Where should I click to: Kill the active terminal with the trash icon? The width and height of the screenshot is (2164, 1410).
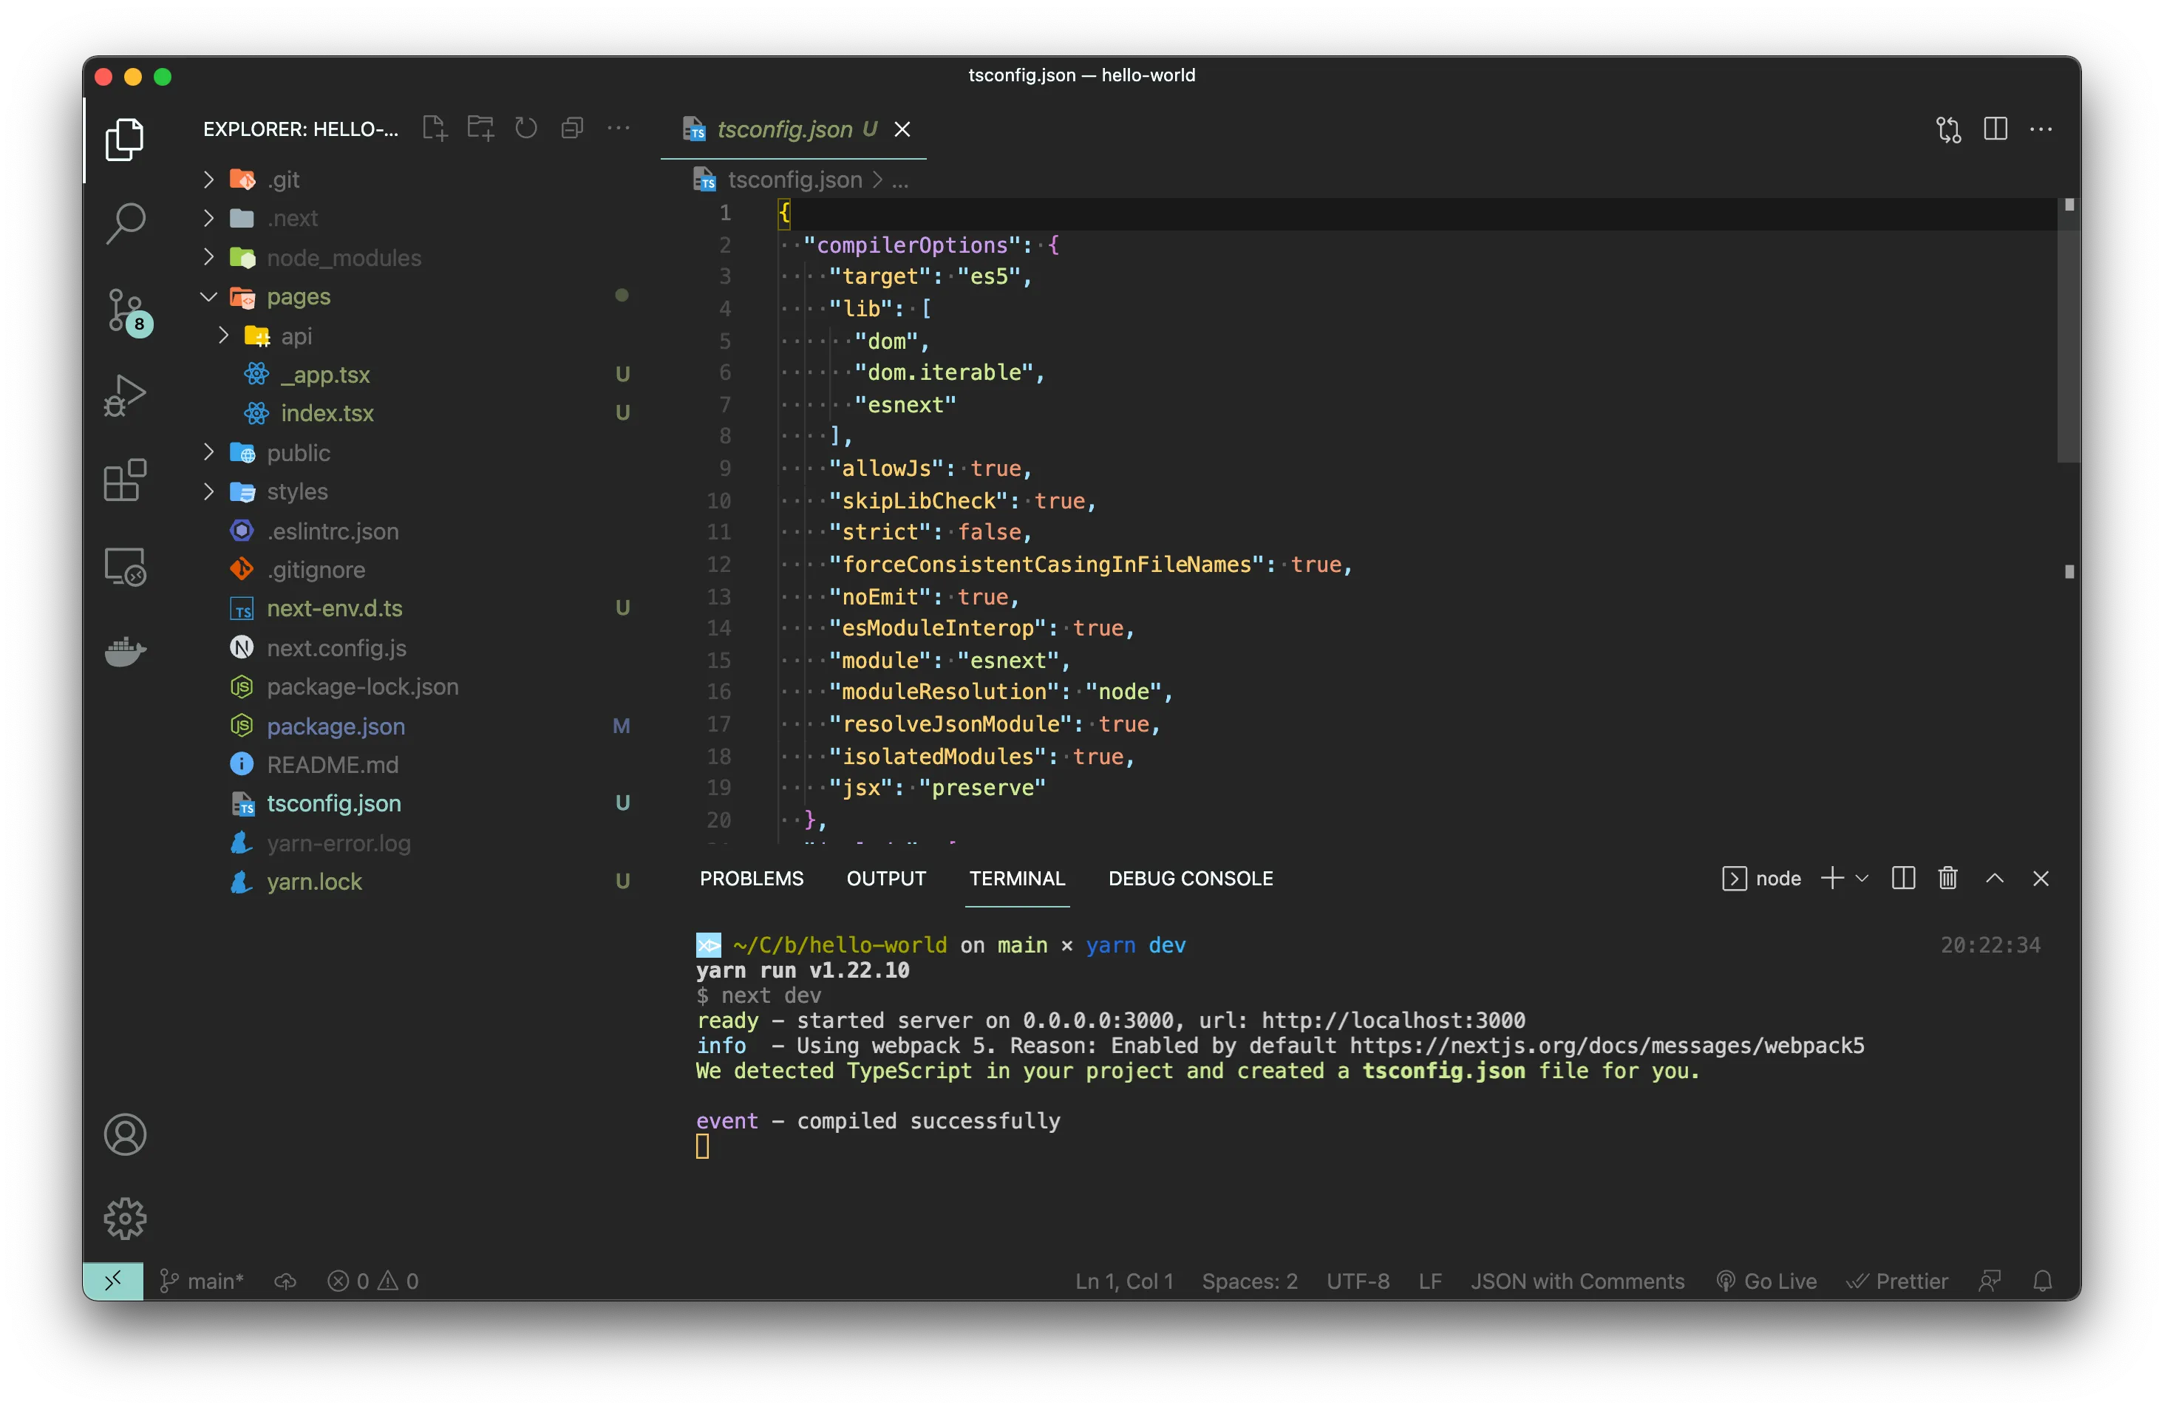click(1947, 878)
